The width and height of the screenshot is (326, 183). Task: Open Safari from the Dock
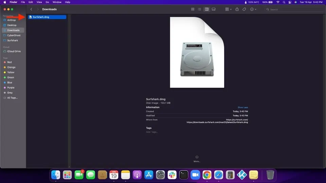click(x=219, y=175)
